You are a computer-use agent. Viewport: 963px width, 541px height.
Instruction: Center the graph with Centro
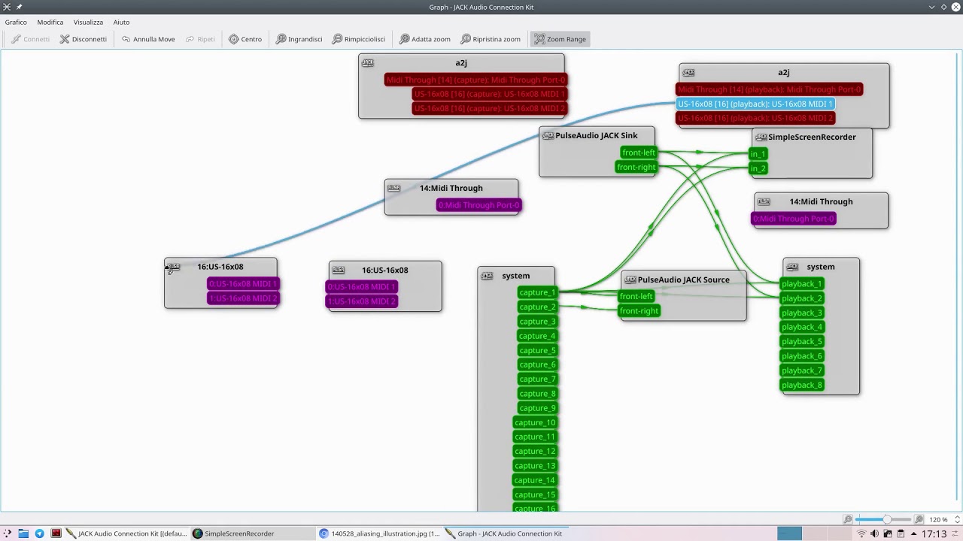[x=245, y=39]
